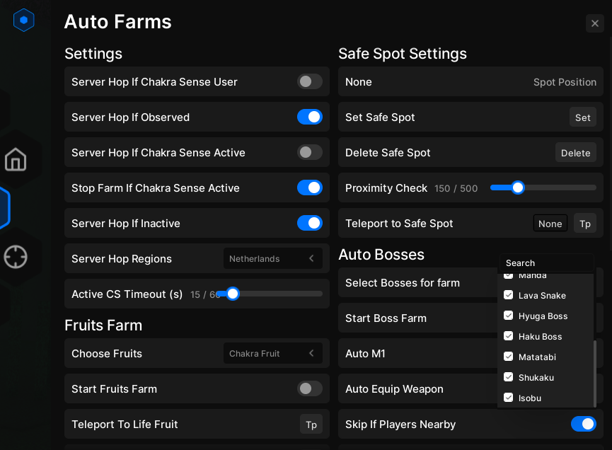Image resolution: width=612 pixels, height=450 pixels.
Task: Toggle Server Hop If Chakra Sense User
Action: (x=310, y=81)
